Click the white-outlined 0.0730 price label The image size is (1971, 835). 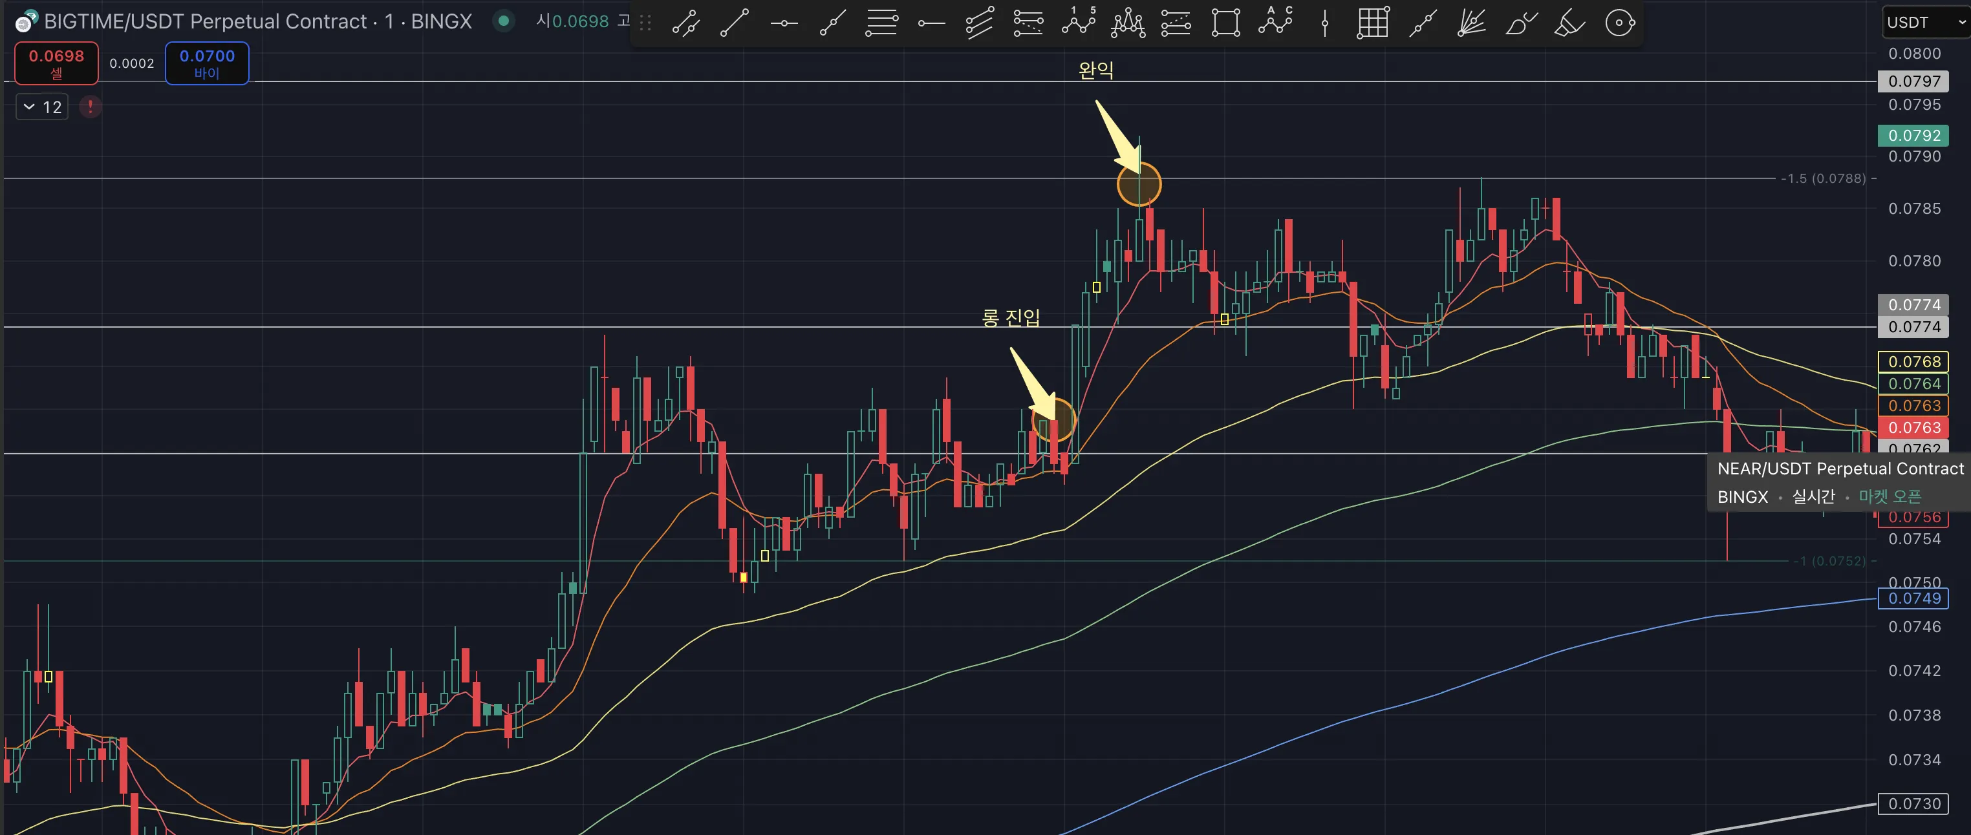[x=1913, y=803]
